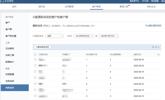Select 离职继承 in the sidebar

(15, 88)
